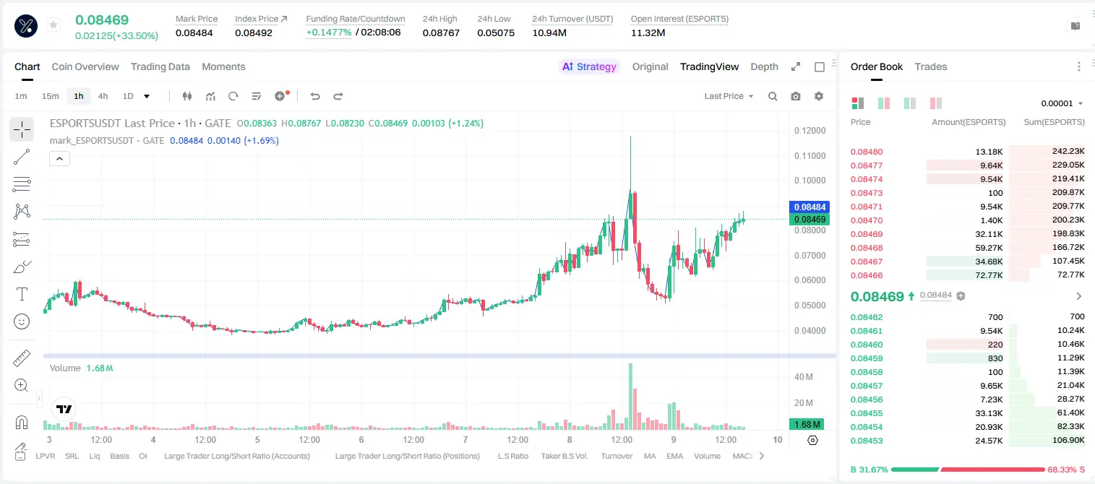The height and width of the screenshot is (484, 1095).
Task: Select the Depth chart view
Action: click(x=764, y=66)
